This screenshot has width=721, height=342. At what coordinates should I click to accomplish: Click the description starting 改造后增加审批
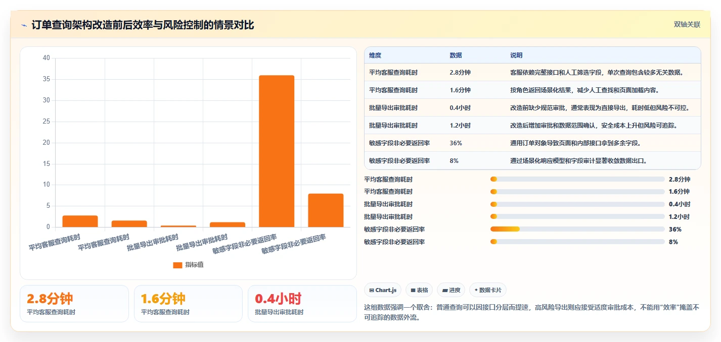(x=594, y=125)
